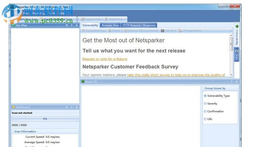Maximize the Dashboard panel
This screenshot has width=262, height=147.
tap(67, 107)
